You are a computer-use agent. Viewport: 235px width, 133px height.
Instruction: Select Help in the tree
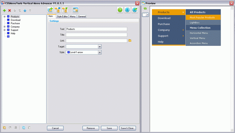(x=13, y=33)
